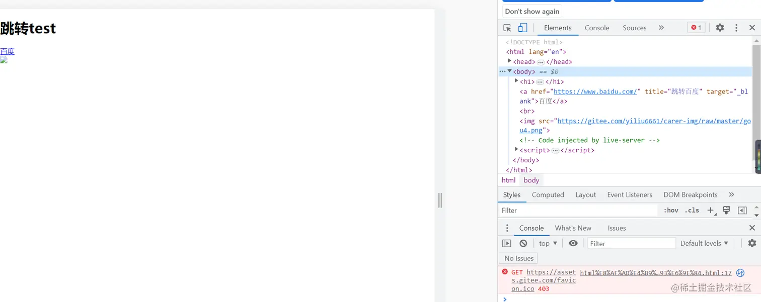The height and width of the screenshot is (302, 761).
Task: Expand the h1 element node
Action: point(516,81)
